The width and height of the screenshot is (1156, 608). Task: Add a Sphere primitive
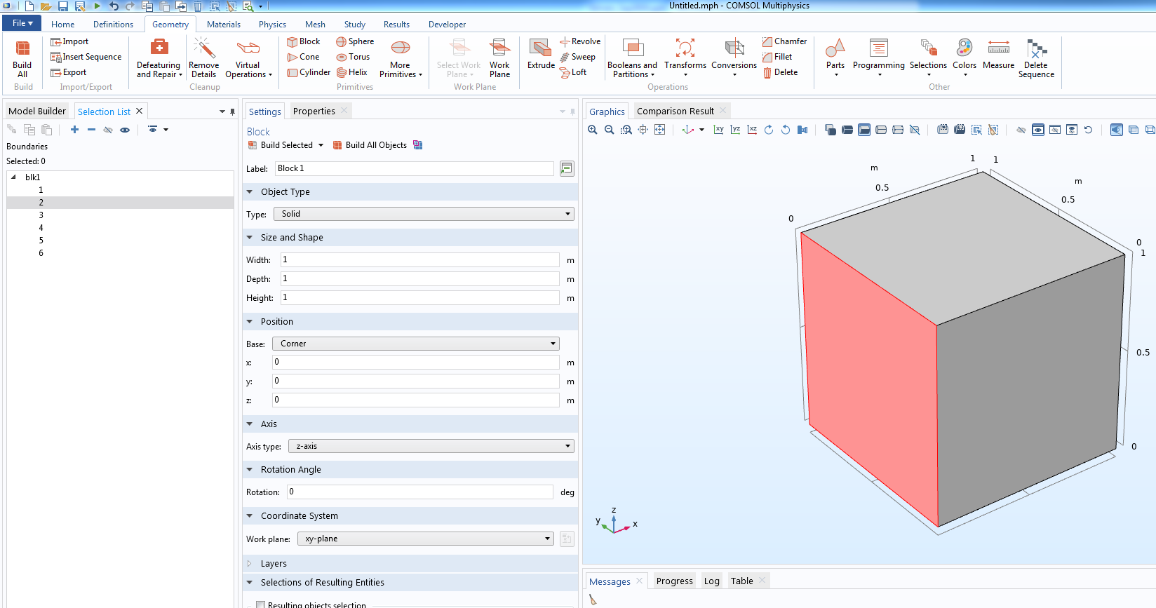(355, 41)
